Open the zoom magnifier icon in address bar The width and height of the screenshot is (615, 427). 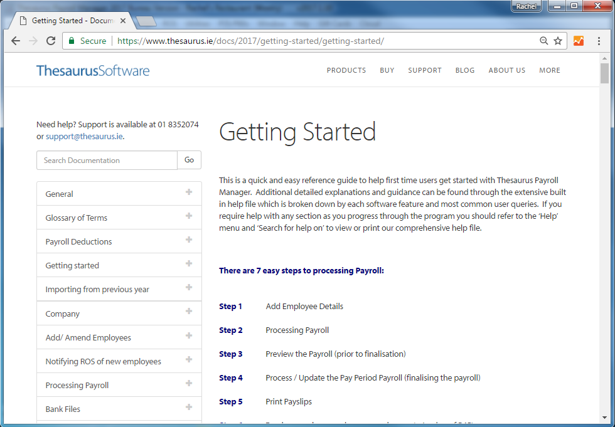[543, 41]
